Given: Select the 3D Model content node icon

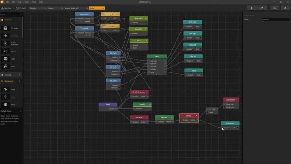Looking at the screenshot, I should 5,28.
